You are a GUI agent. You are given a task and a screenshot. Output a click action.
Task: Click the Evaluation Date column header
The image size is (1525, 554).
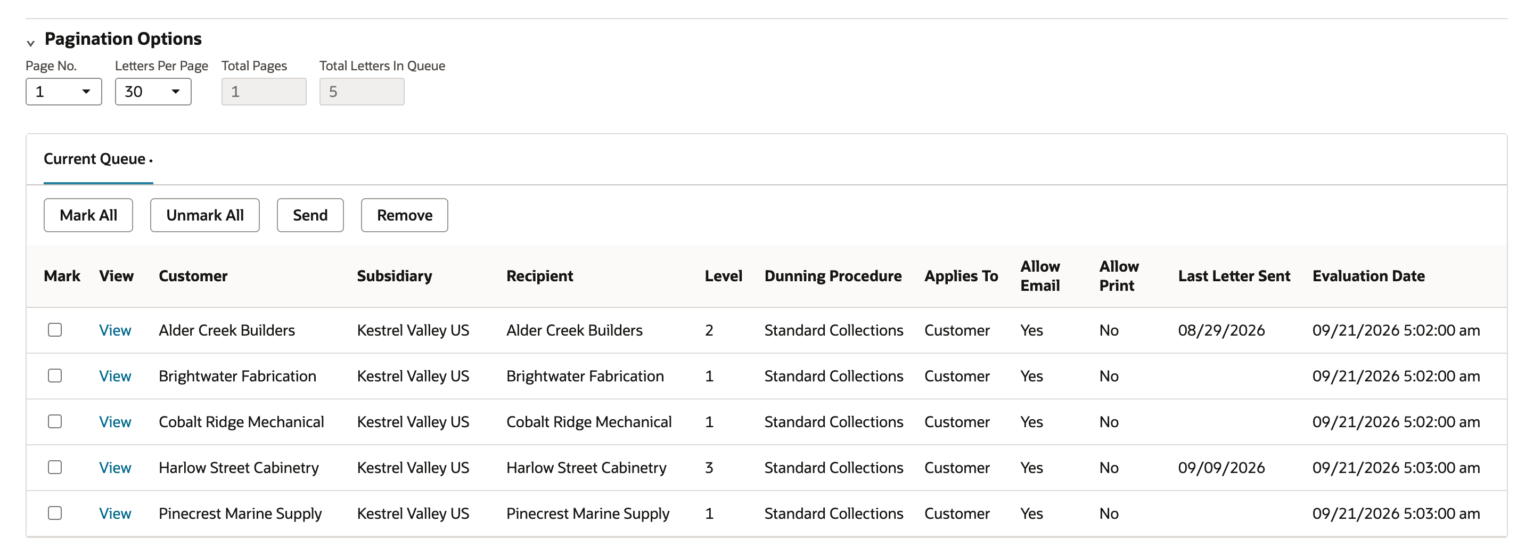pyautogui.click(x=1368, y=276)
